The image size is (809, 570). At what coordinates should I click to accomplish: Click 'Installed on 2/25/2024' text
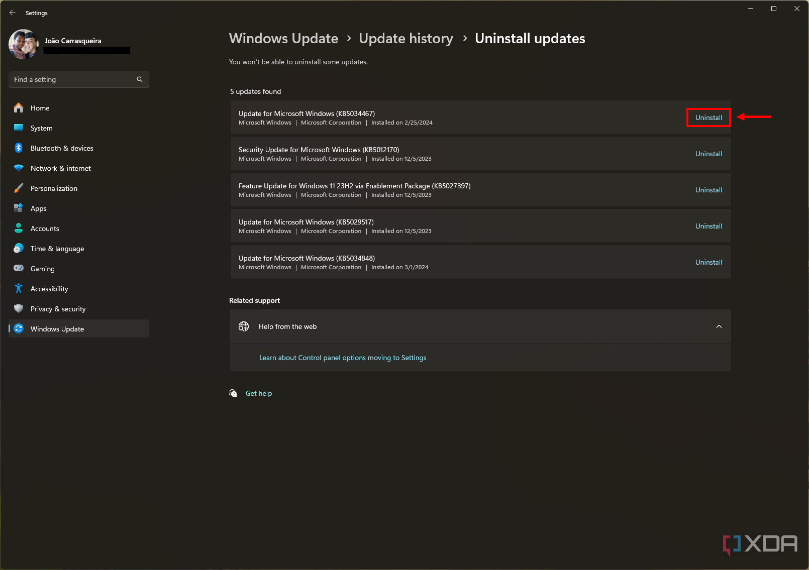click(x=402, y=123)
